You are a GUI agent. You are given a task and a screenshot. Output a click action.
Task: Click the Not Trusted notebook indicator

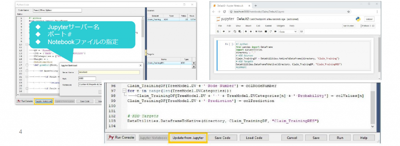coord(348,26)
